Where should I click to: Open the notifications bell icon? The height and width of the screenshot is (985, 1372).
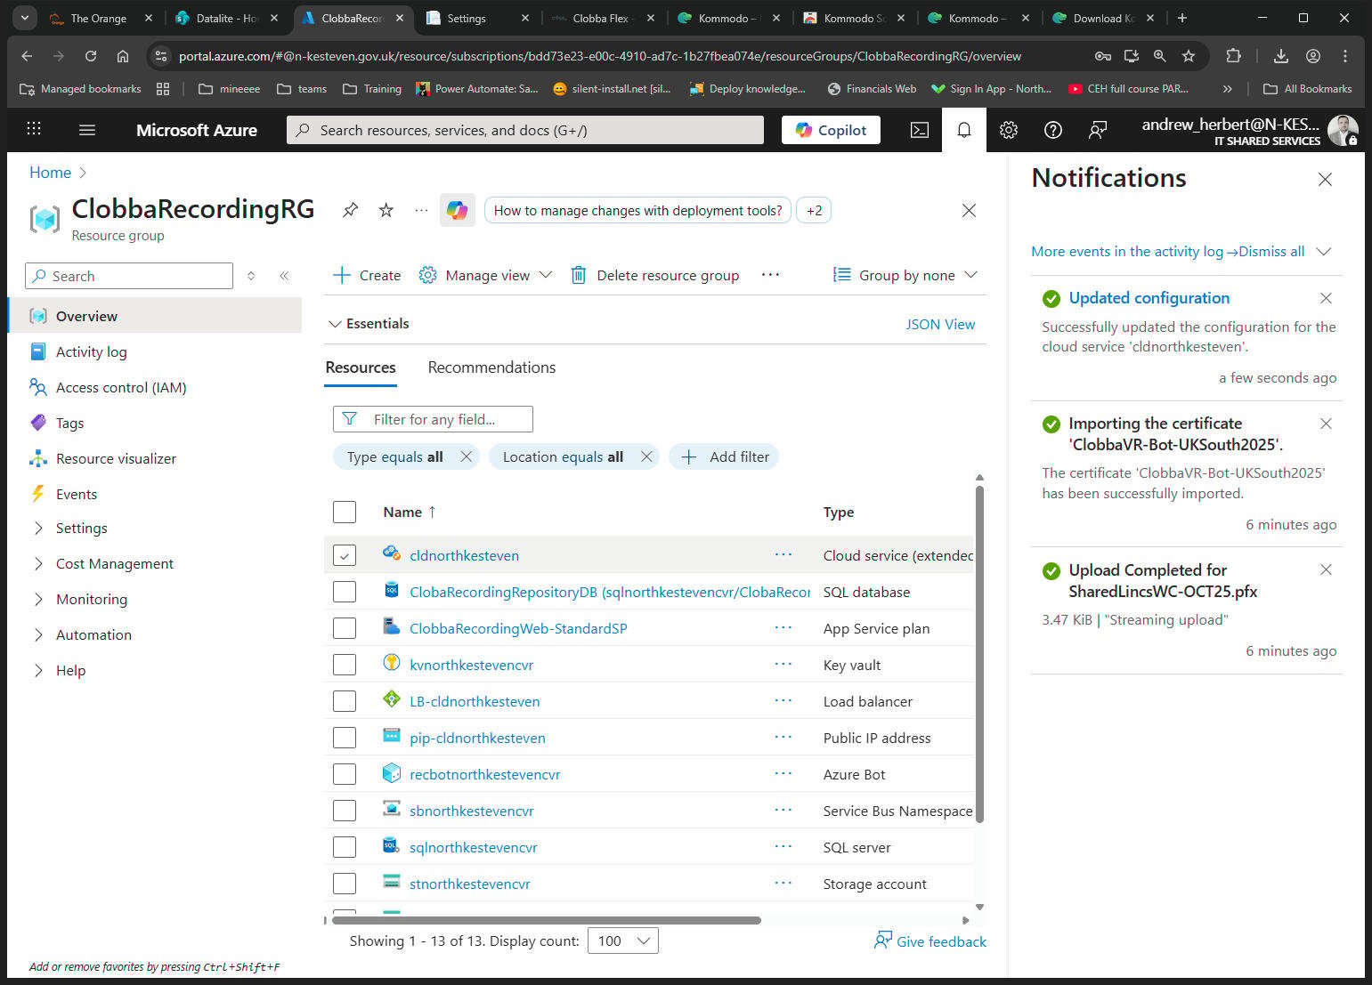pyautogui.click(x=964, y=130)
